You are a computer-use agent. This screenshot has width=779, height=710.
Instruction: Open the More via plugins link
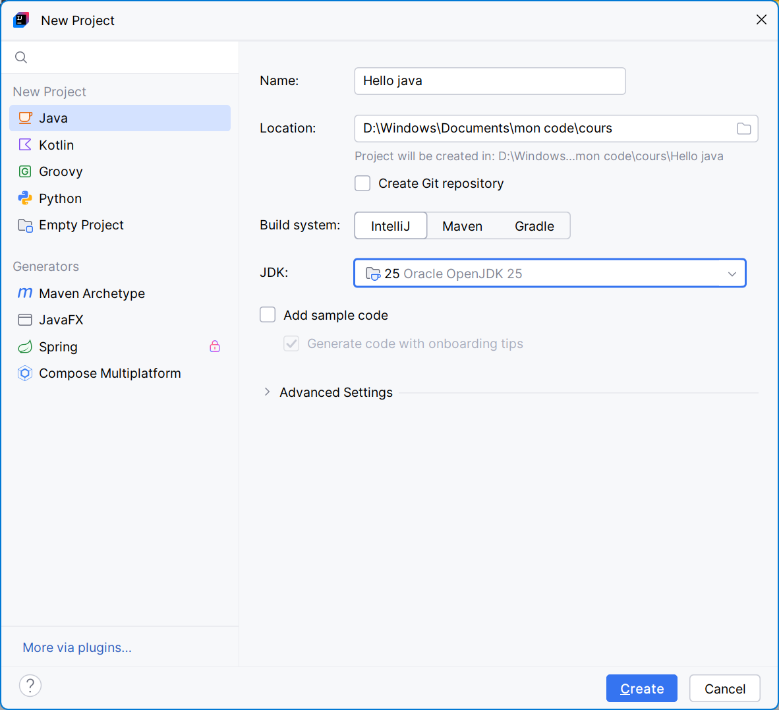[77, 647]
